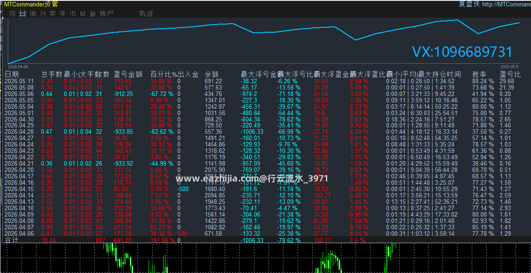Select the M tab
The image size is (531, 273).
pos(82,14)
